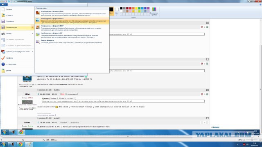Viewport: 262px width, 147px height.
Task: Select Цвет 2 (Color 2) white box
Action: point(117,11)
